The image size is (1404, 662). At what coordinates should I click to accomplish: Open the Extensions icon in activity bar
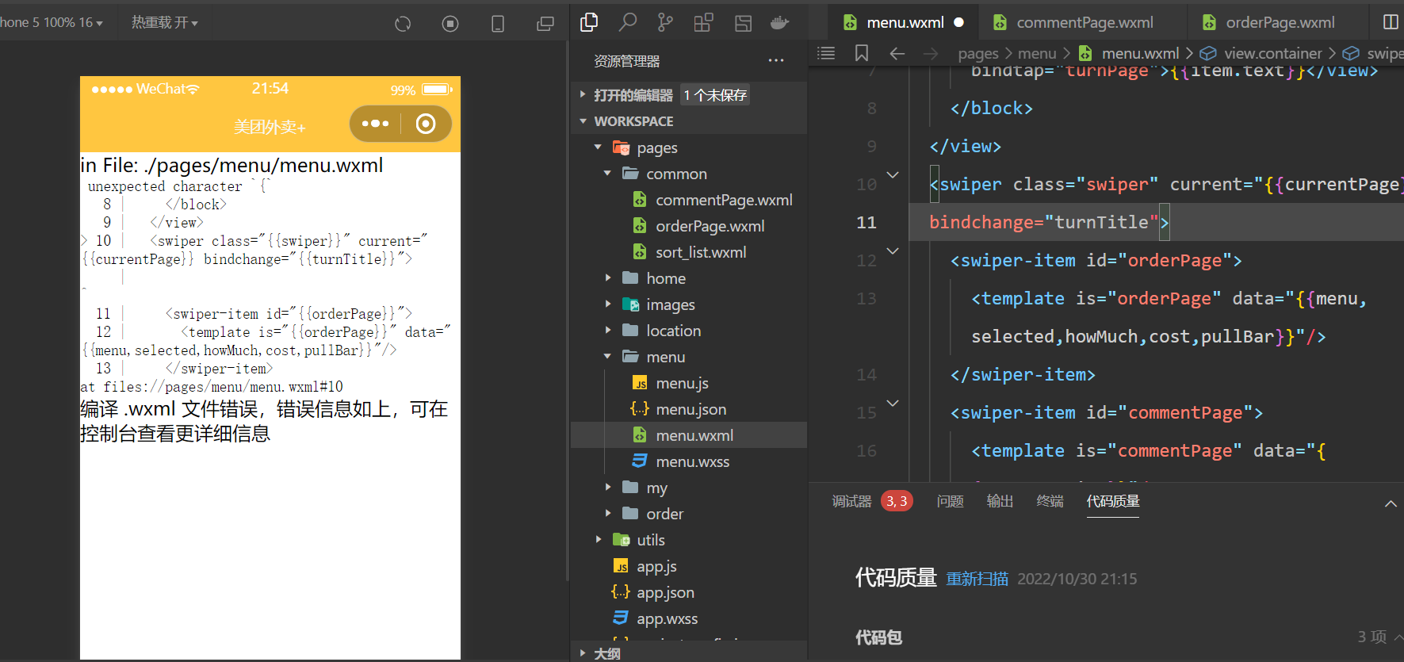tap(703, 22)
